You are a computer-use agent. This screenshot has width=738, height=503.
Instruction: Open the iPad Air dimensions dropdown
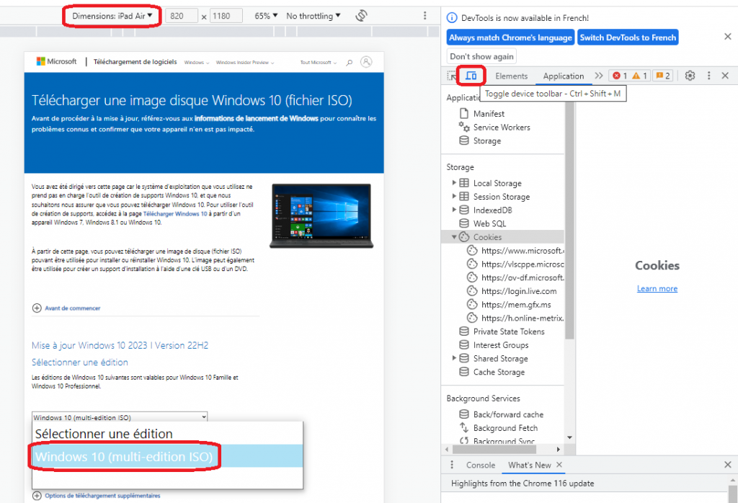tap(112, 15)
